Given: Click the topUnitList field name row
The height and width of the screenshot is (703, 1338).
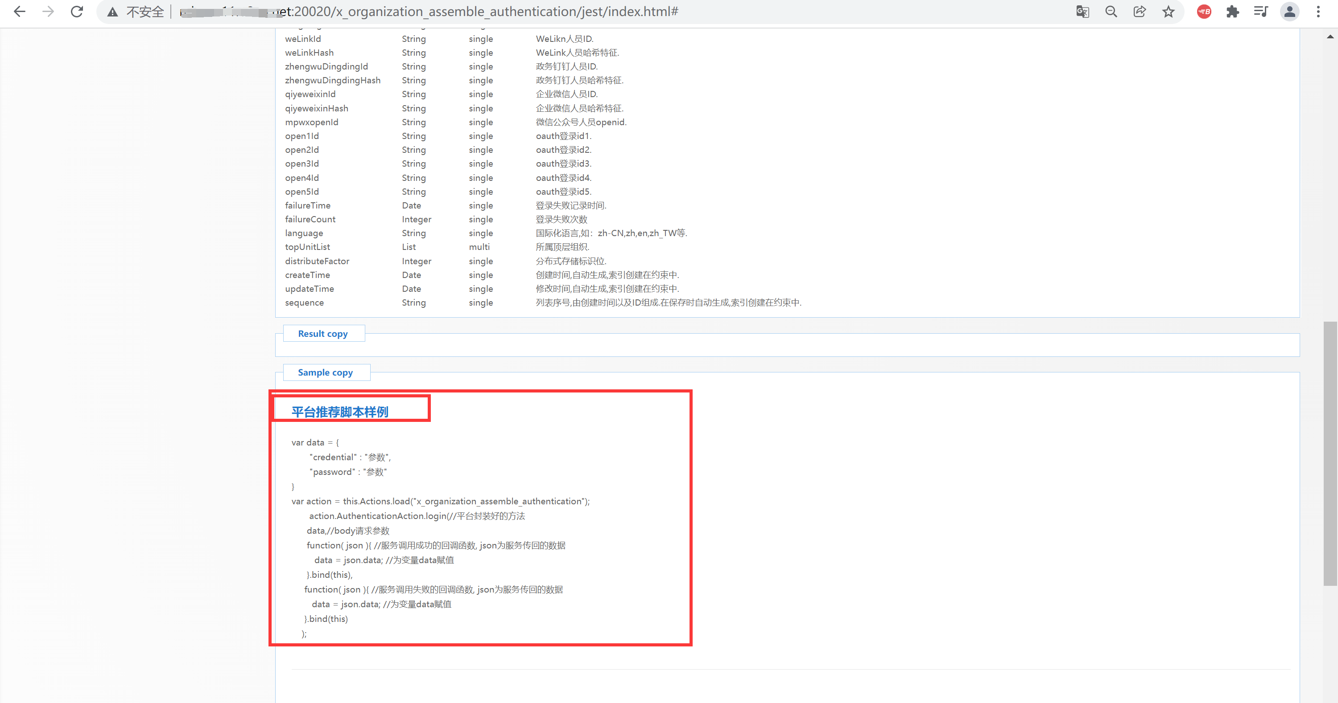Looking at the screenshot, I should click(307, 247).
